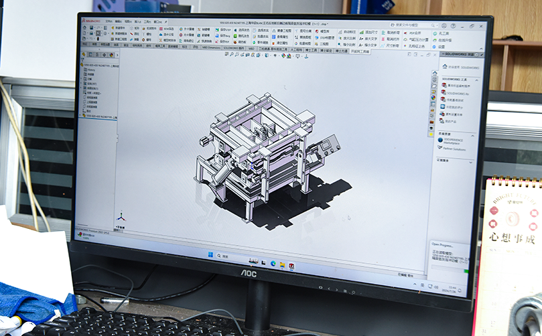This screenshot has width=542, height=336.
Task: Select the FeatureManager design tree tab icon
Action: [84, 54]
